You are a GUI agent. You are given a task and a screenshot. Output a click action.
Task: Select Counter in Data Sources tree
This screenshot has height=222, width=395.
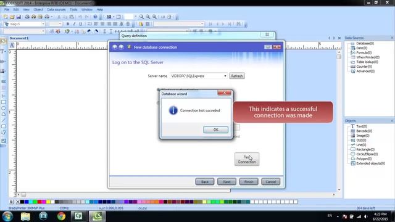[364, 67]
